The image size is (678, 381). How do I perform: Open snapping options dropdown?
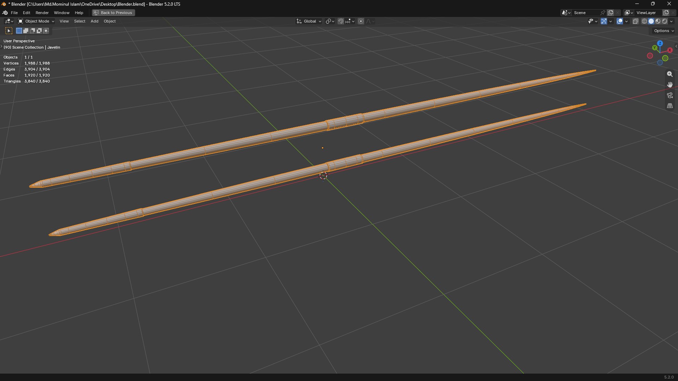(x=350, y=21)
